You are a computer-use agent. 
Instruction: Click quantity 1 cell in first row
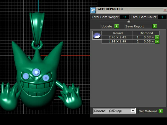tap(137, 37)
